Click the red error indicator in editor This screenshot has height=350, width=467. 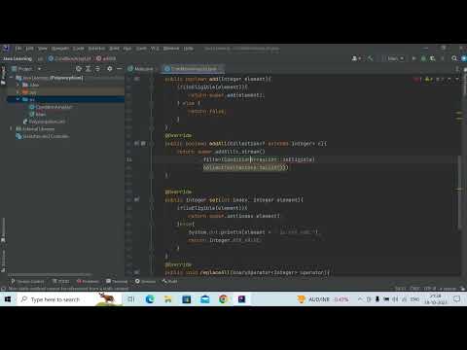coord(417,79)
